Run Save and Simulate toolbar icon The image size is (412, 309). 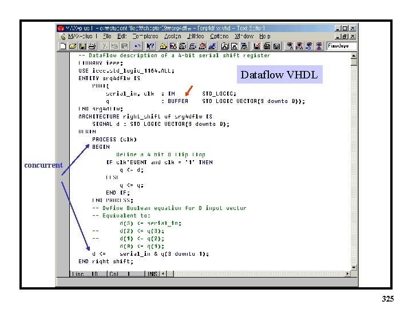(276, 46)
